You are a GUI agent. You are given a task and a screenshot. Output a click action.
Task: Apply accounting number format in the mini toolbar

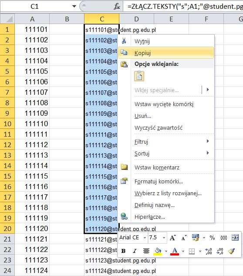[x=196, y=238]
